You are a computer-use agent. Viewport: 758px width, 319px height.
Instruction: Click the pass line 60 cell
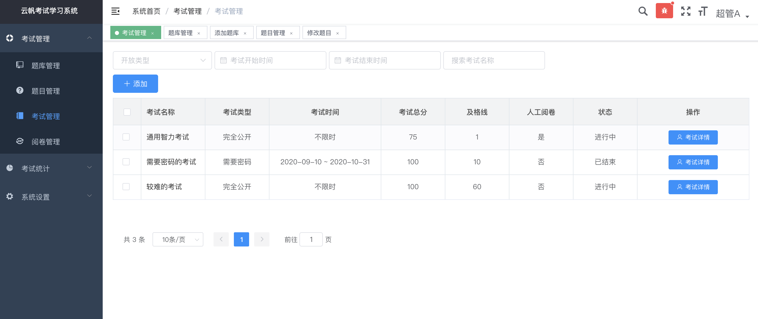tap(477, 187)
